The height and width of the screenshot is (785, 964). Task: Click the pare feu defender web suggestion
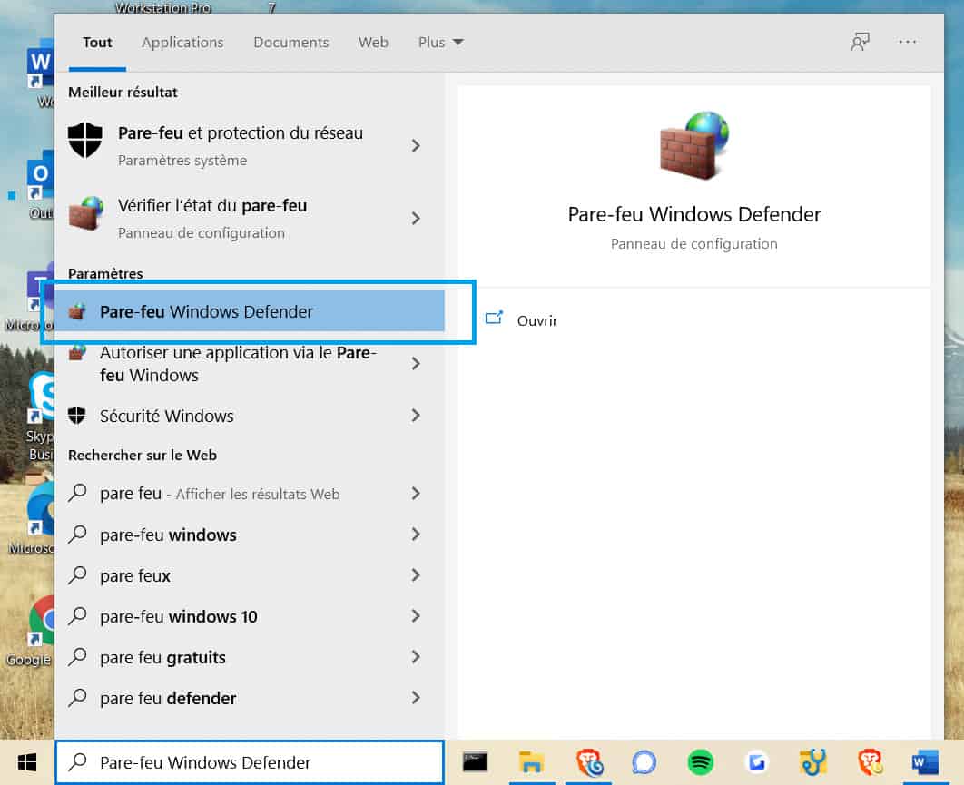(250, 698)
